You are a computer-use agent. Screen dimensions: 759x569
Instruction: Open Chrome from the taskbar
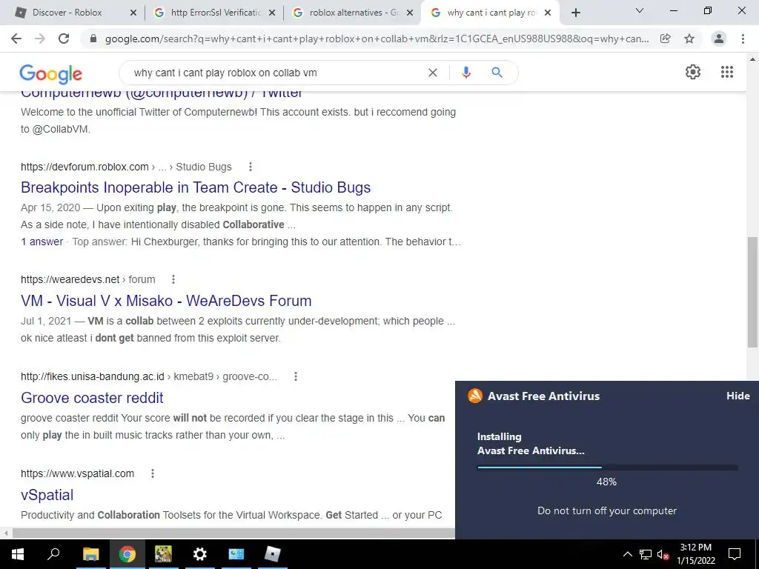(x=127, y=554)
